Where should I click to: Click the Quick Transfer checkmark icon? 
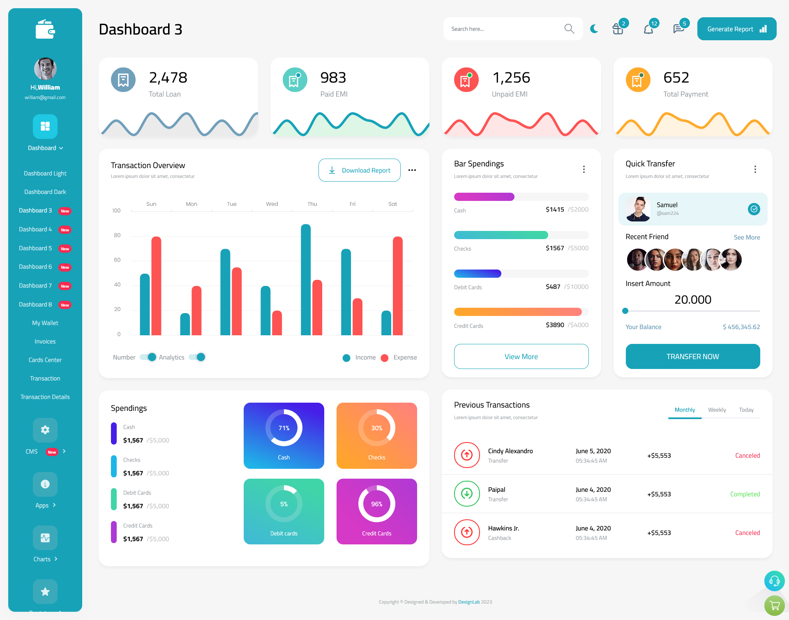(754, 208)
